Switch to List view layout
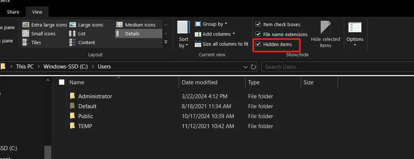Screen dimensions: 414x159 pyautogui.click(x=78, y=33)
